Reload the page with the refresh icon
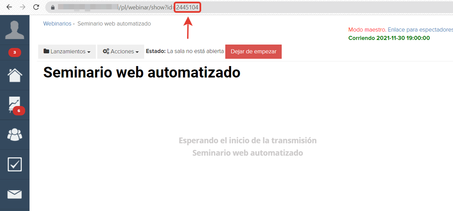The image size is (453, 211). coord(36,7)
